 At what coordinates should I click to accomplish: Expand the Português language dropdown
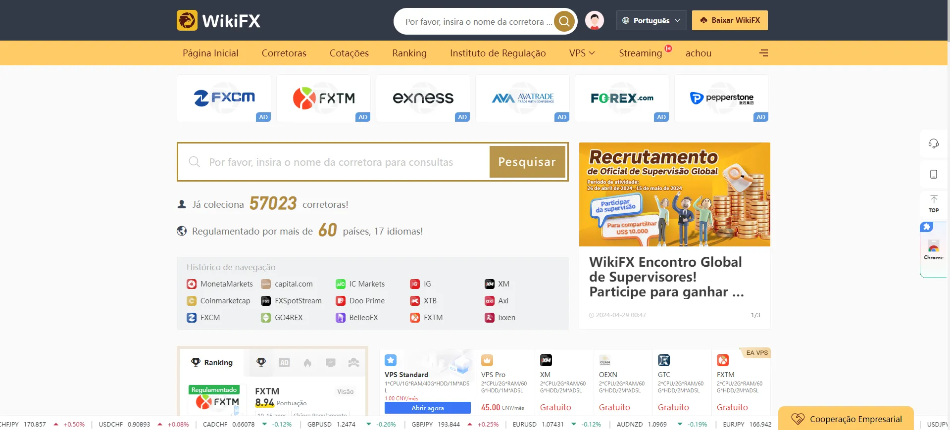651,20
